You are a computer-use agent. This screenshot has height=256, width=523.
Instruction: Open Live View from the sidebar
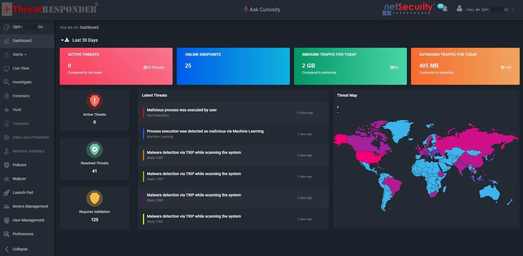coord(21,68)
